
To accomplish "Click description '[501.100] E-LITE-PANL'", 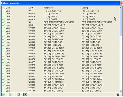I will tap(53, 91).
